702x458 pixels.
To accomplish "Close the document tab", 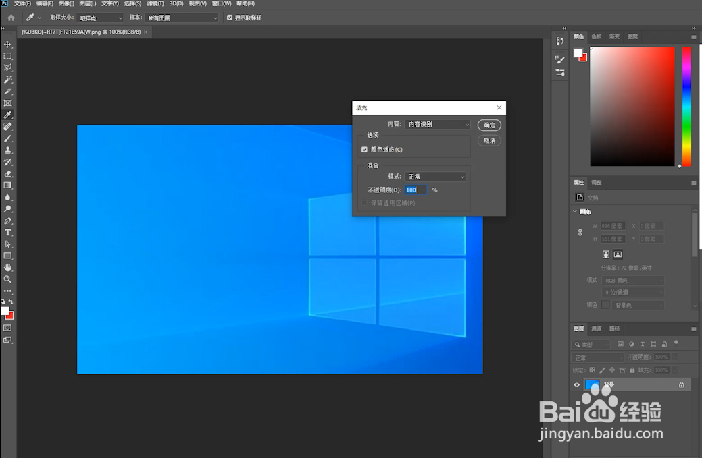I will [145, 32].
